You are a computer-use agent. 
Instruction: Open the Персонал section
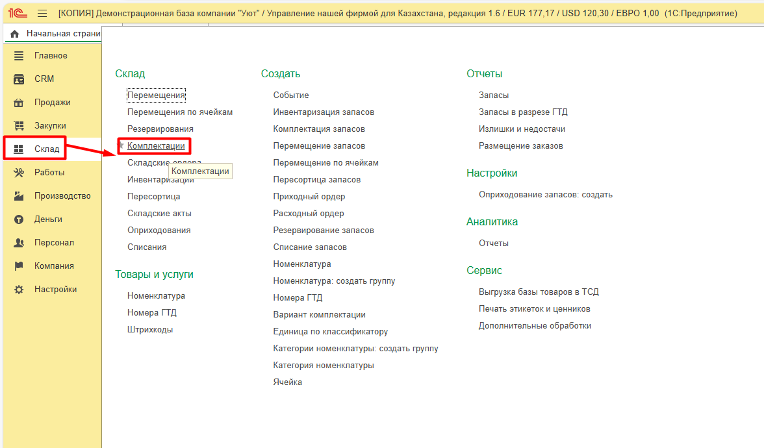[54, 243]
